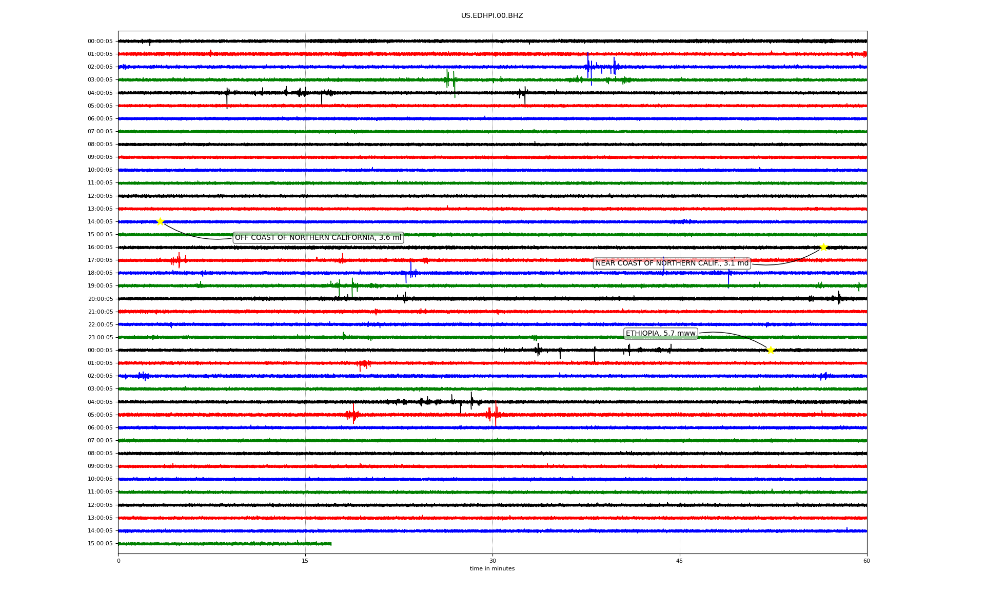The width and height of the screenshot is (985, 615).
Task: Click the OFF COAST OF NORTHERN CALIFORNIA annotation
Action: click(318, 238)
